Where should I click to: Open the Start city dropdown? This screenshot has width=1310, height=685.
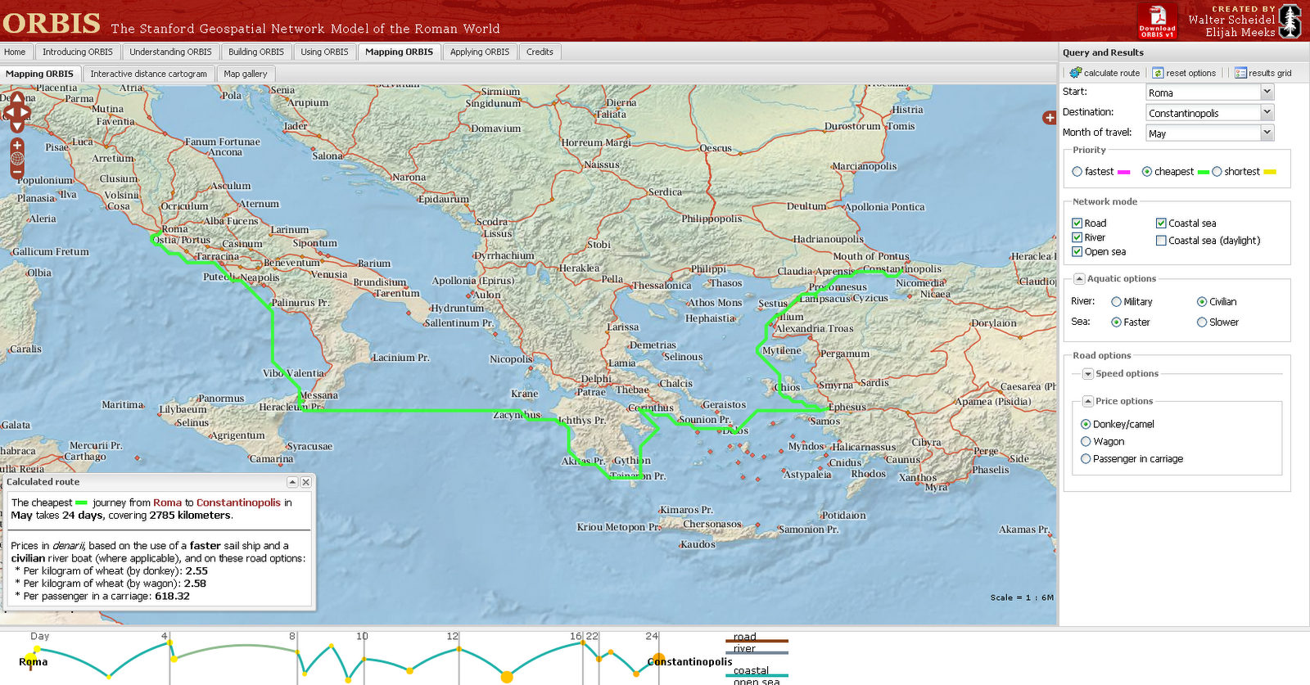pyautogui.click(x=1267, y=92)
